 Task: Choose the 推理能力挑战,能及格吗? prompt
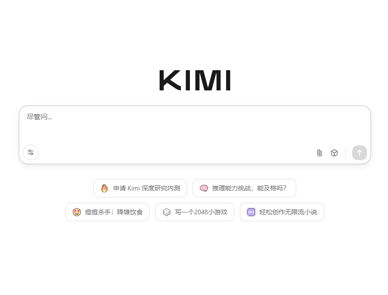(244, 188)
